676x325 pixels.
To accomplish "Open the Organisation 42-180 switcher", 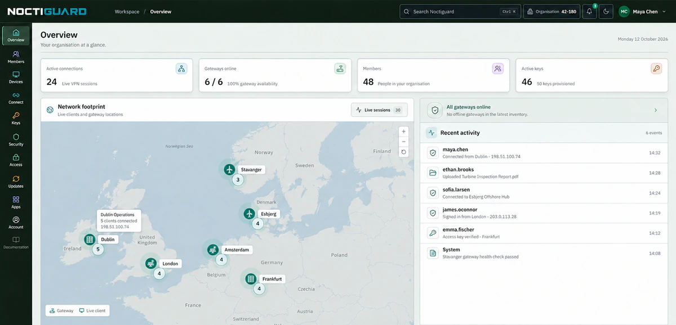I will point(552,11).
